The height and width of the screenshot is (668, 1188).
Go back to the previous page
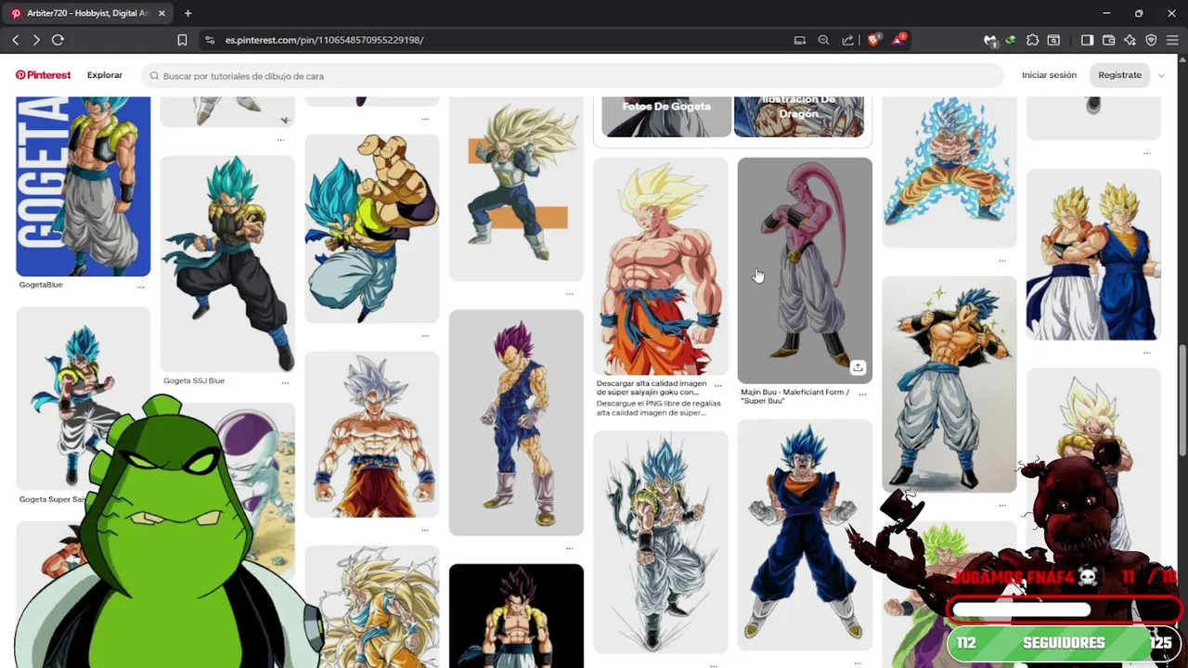tap(16, 40)
